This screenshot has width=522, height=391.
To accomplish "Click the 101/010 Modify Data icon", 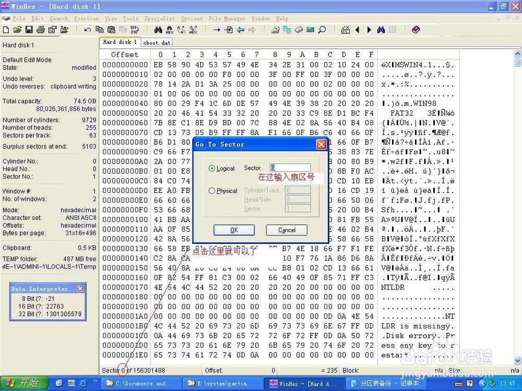I will 135,30.
